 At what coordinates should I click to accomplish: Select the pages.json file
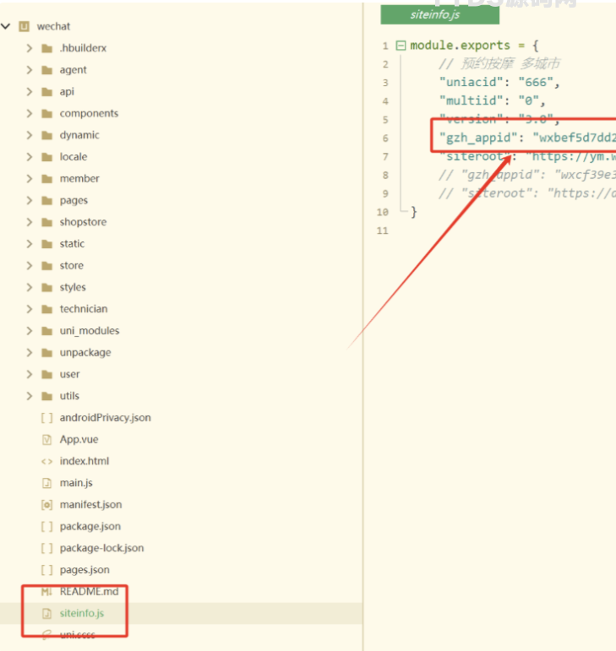point(84,570)
